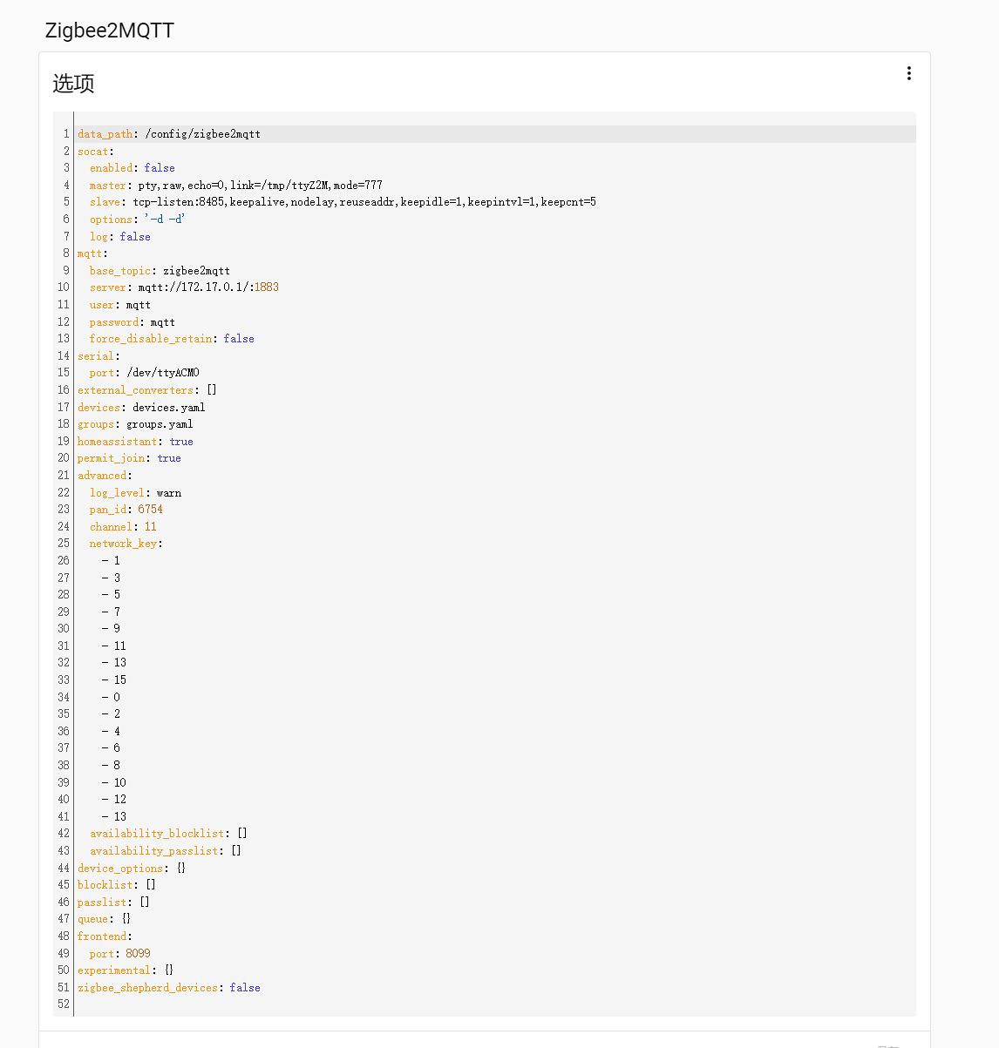999x1048 pixels.
Task: Click the availability_blocklist empty list
Action: (242, 834)
